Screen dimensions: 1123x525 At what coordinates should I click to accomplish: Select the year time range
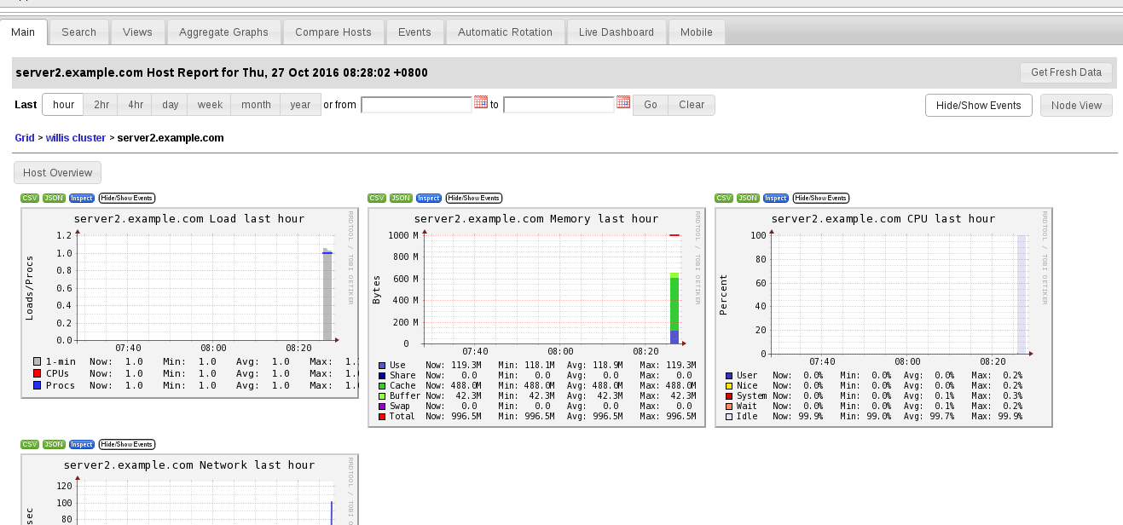tap(300, 105)
